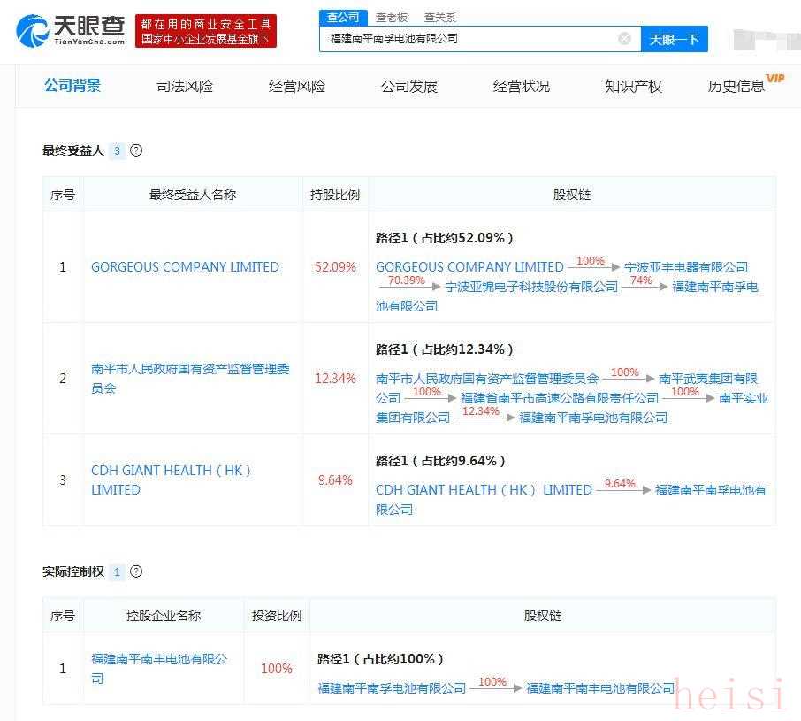Image resolution: width=801 pixels, height=721 pixels.
Task: Click the red 国家中小企业发展基金旗下 banner
Action: tap(206, 31)
